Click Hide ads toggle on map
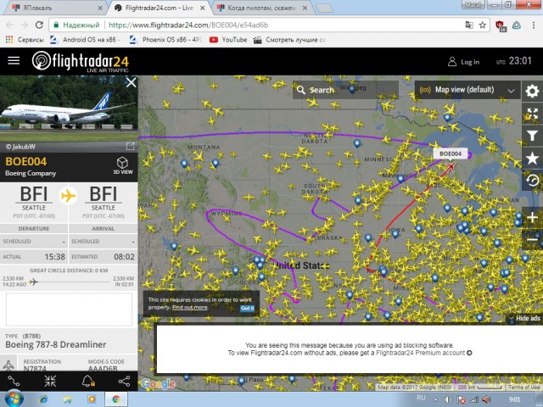This screenshot has height=407, width=543. [x=524, y=319]
